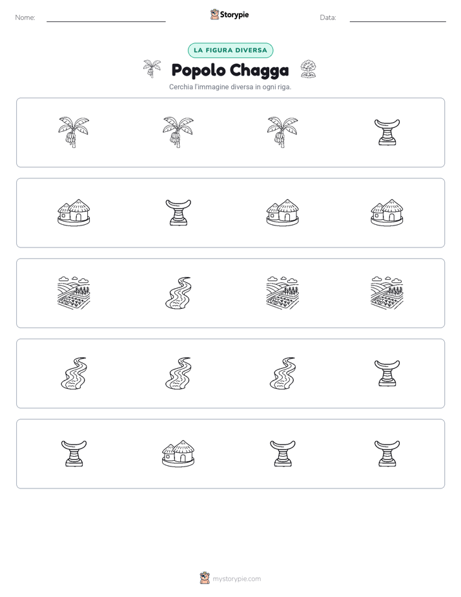Select the first river icon in row four
461x597 pixels.
click(x=74, y=373)
